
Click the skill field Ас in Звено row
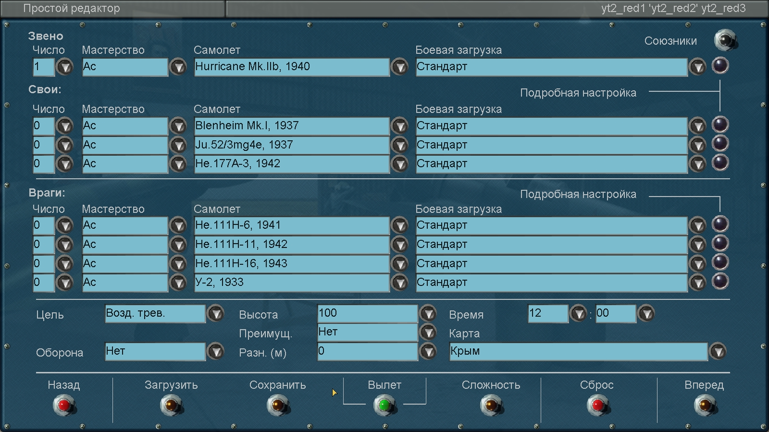pos(125,67)
